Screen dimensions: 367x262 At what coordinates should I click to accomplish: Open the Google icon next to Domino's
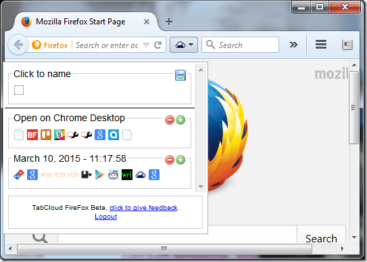point(32,175)
